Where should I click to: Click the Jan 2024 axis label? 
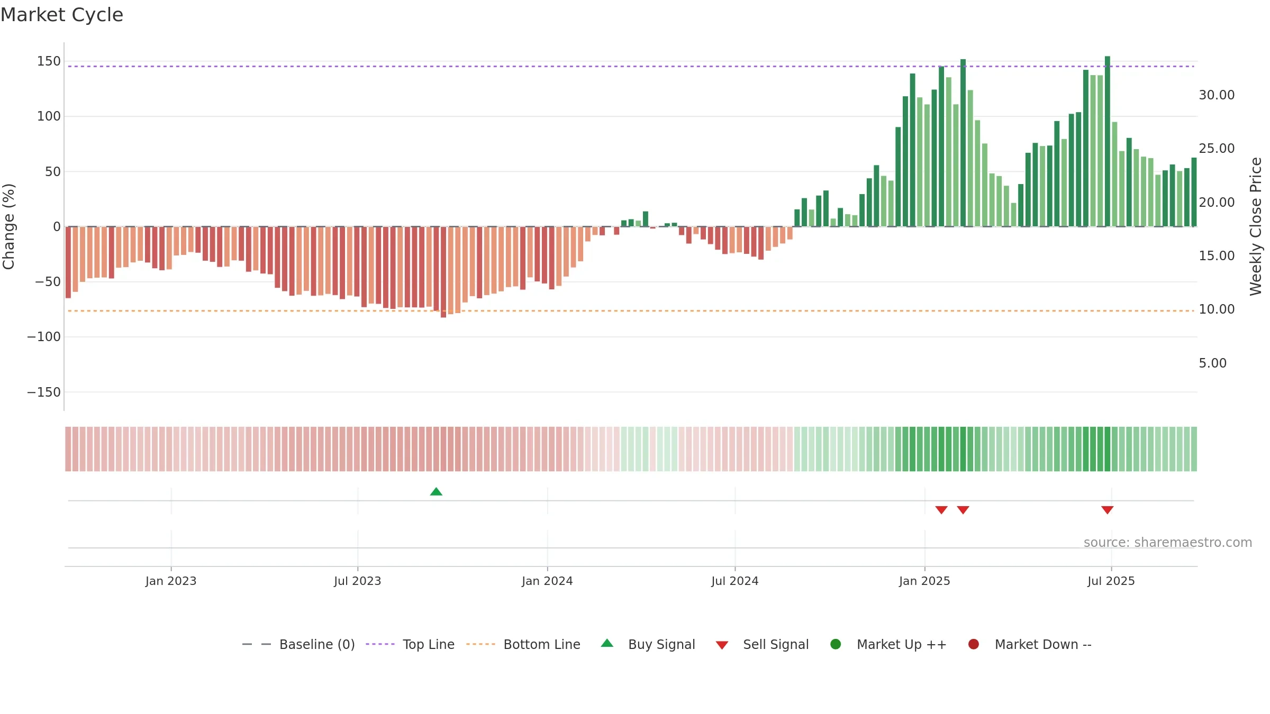click(547, 581)
